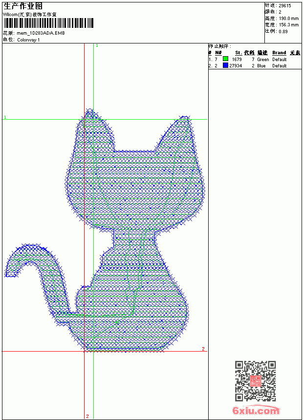This screenshot has width=303, height=420.
Task: Click the Colorway 1 label
Action: [28, 40]
